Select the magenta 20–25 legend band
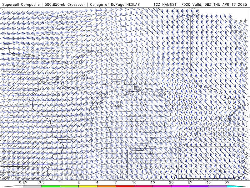Viewport: 250px width, 188px height. tap(181, 186)
